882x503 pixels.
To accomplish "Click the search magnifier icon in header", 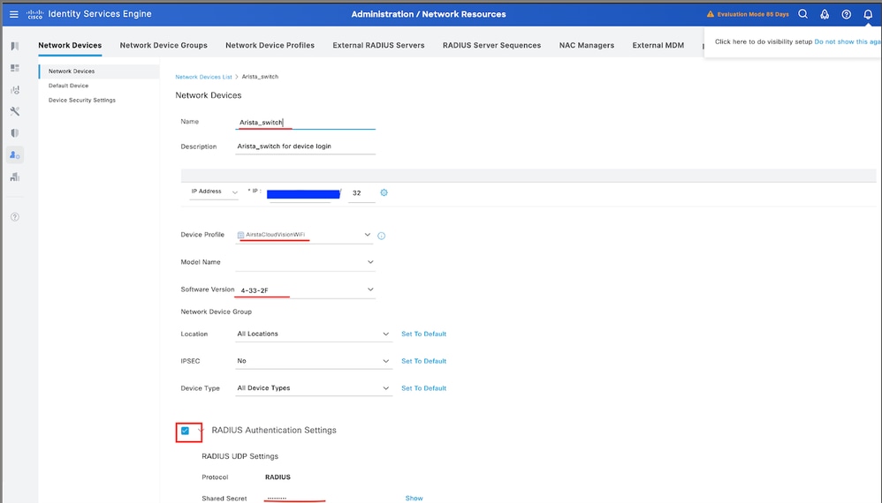I will (802, 14).
